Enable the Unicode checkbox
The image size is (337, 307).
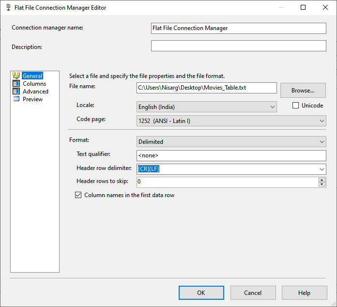(295, 106)
